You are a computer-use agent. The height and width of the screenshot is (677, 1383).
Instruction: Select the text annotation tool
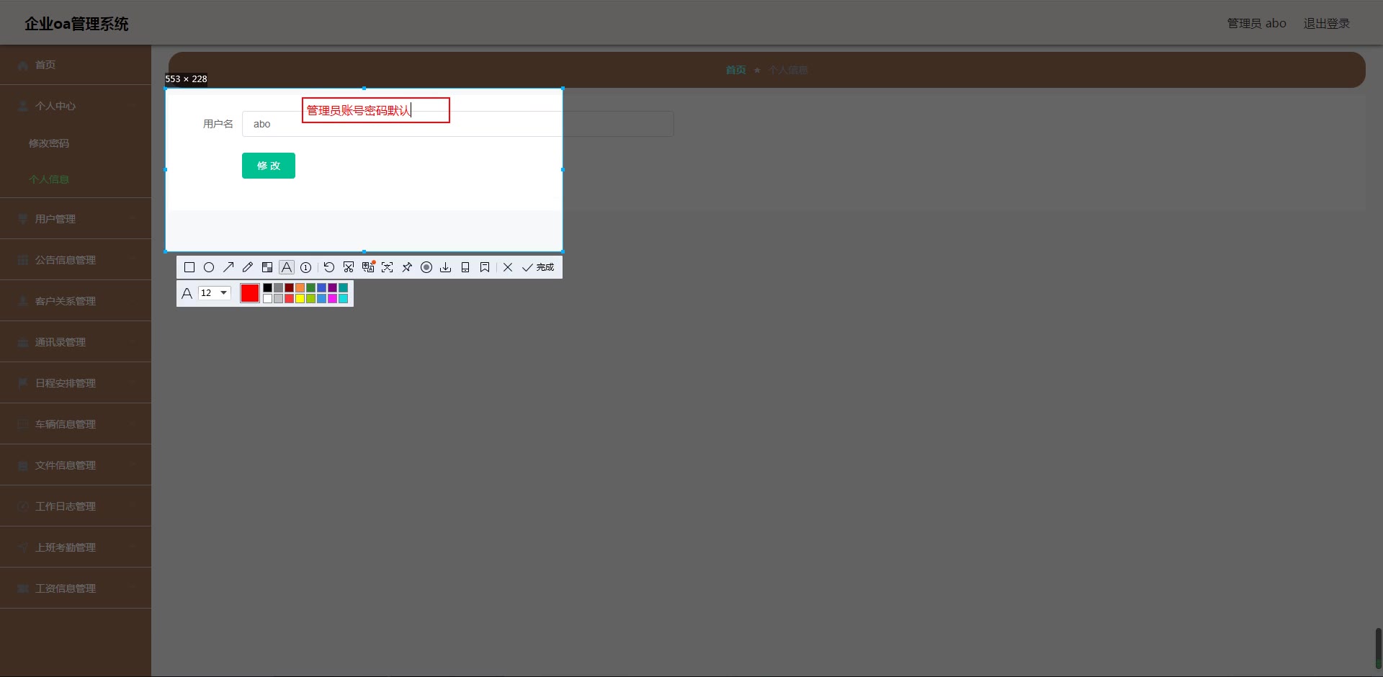(287, 267)
